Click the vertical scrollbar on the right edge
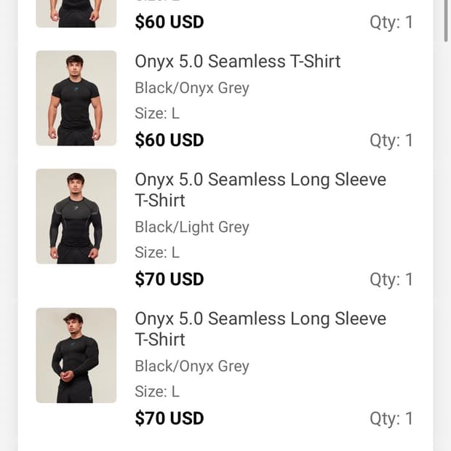This screenshot has width=451, height=451. tap(447, 22)
